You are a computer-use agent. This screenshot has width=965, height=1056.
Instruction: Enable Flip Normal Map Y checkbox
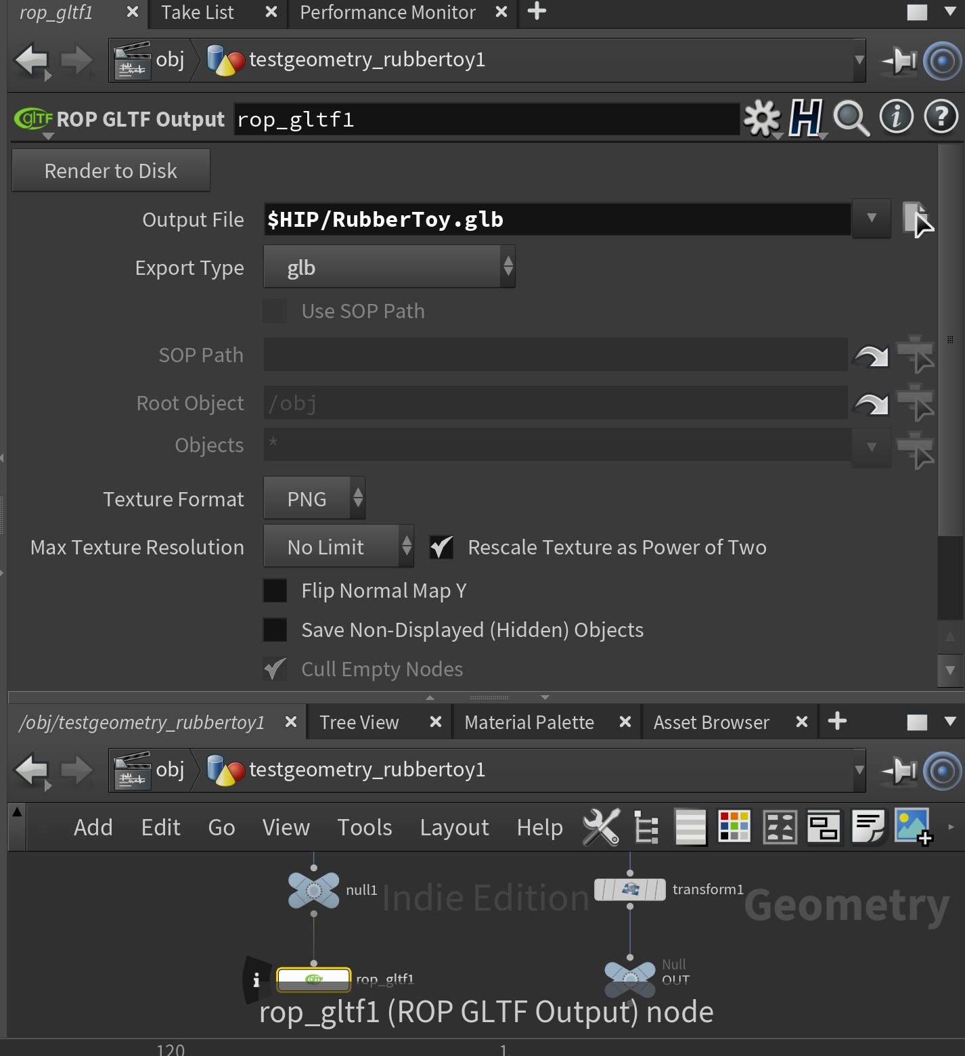[275, 590]
